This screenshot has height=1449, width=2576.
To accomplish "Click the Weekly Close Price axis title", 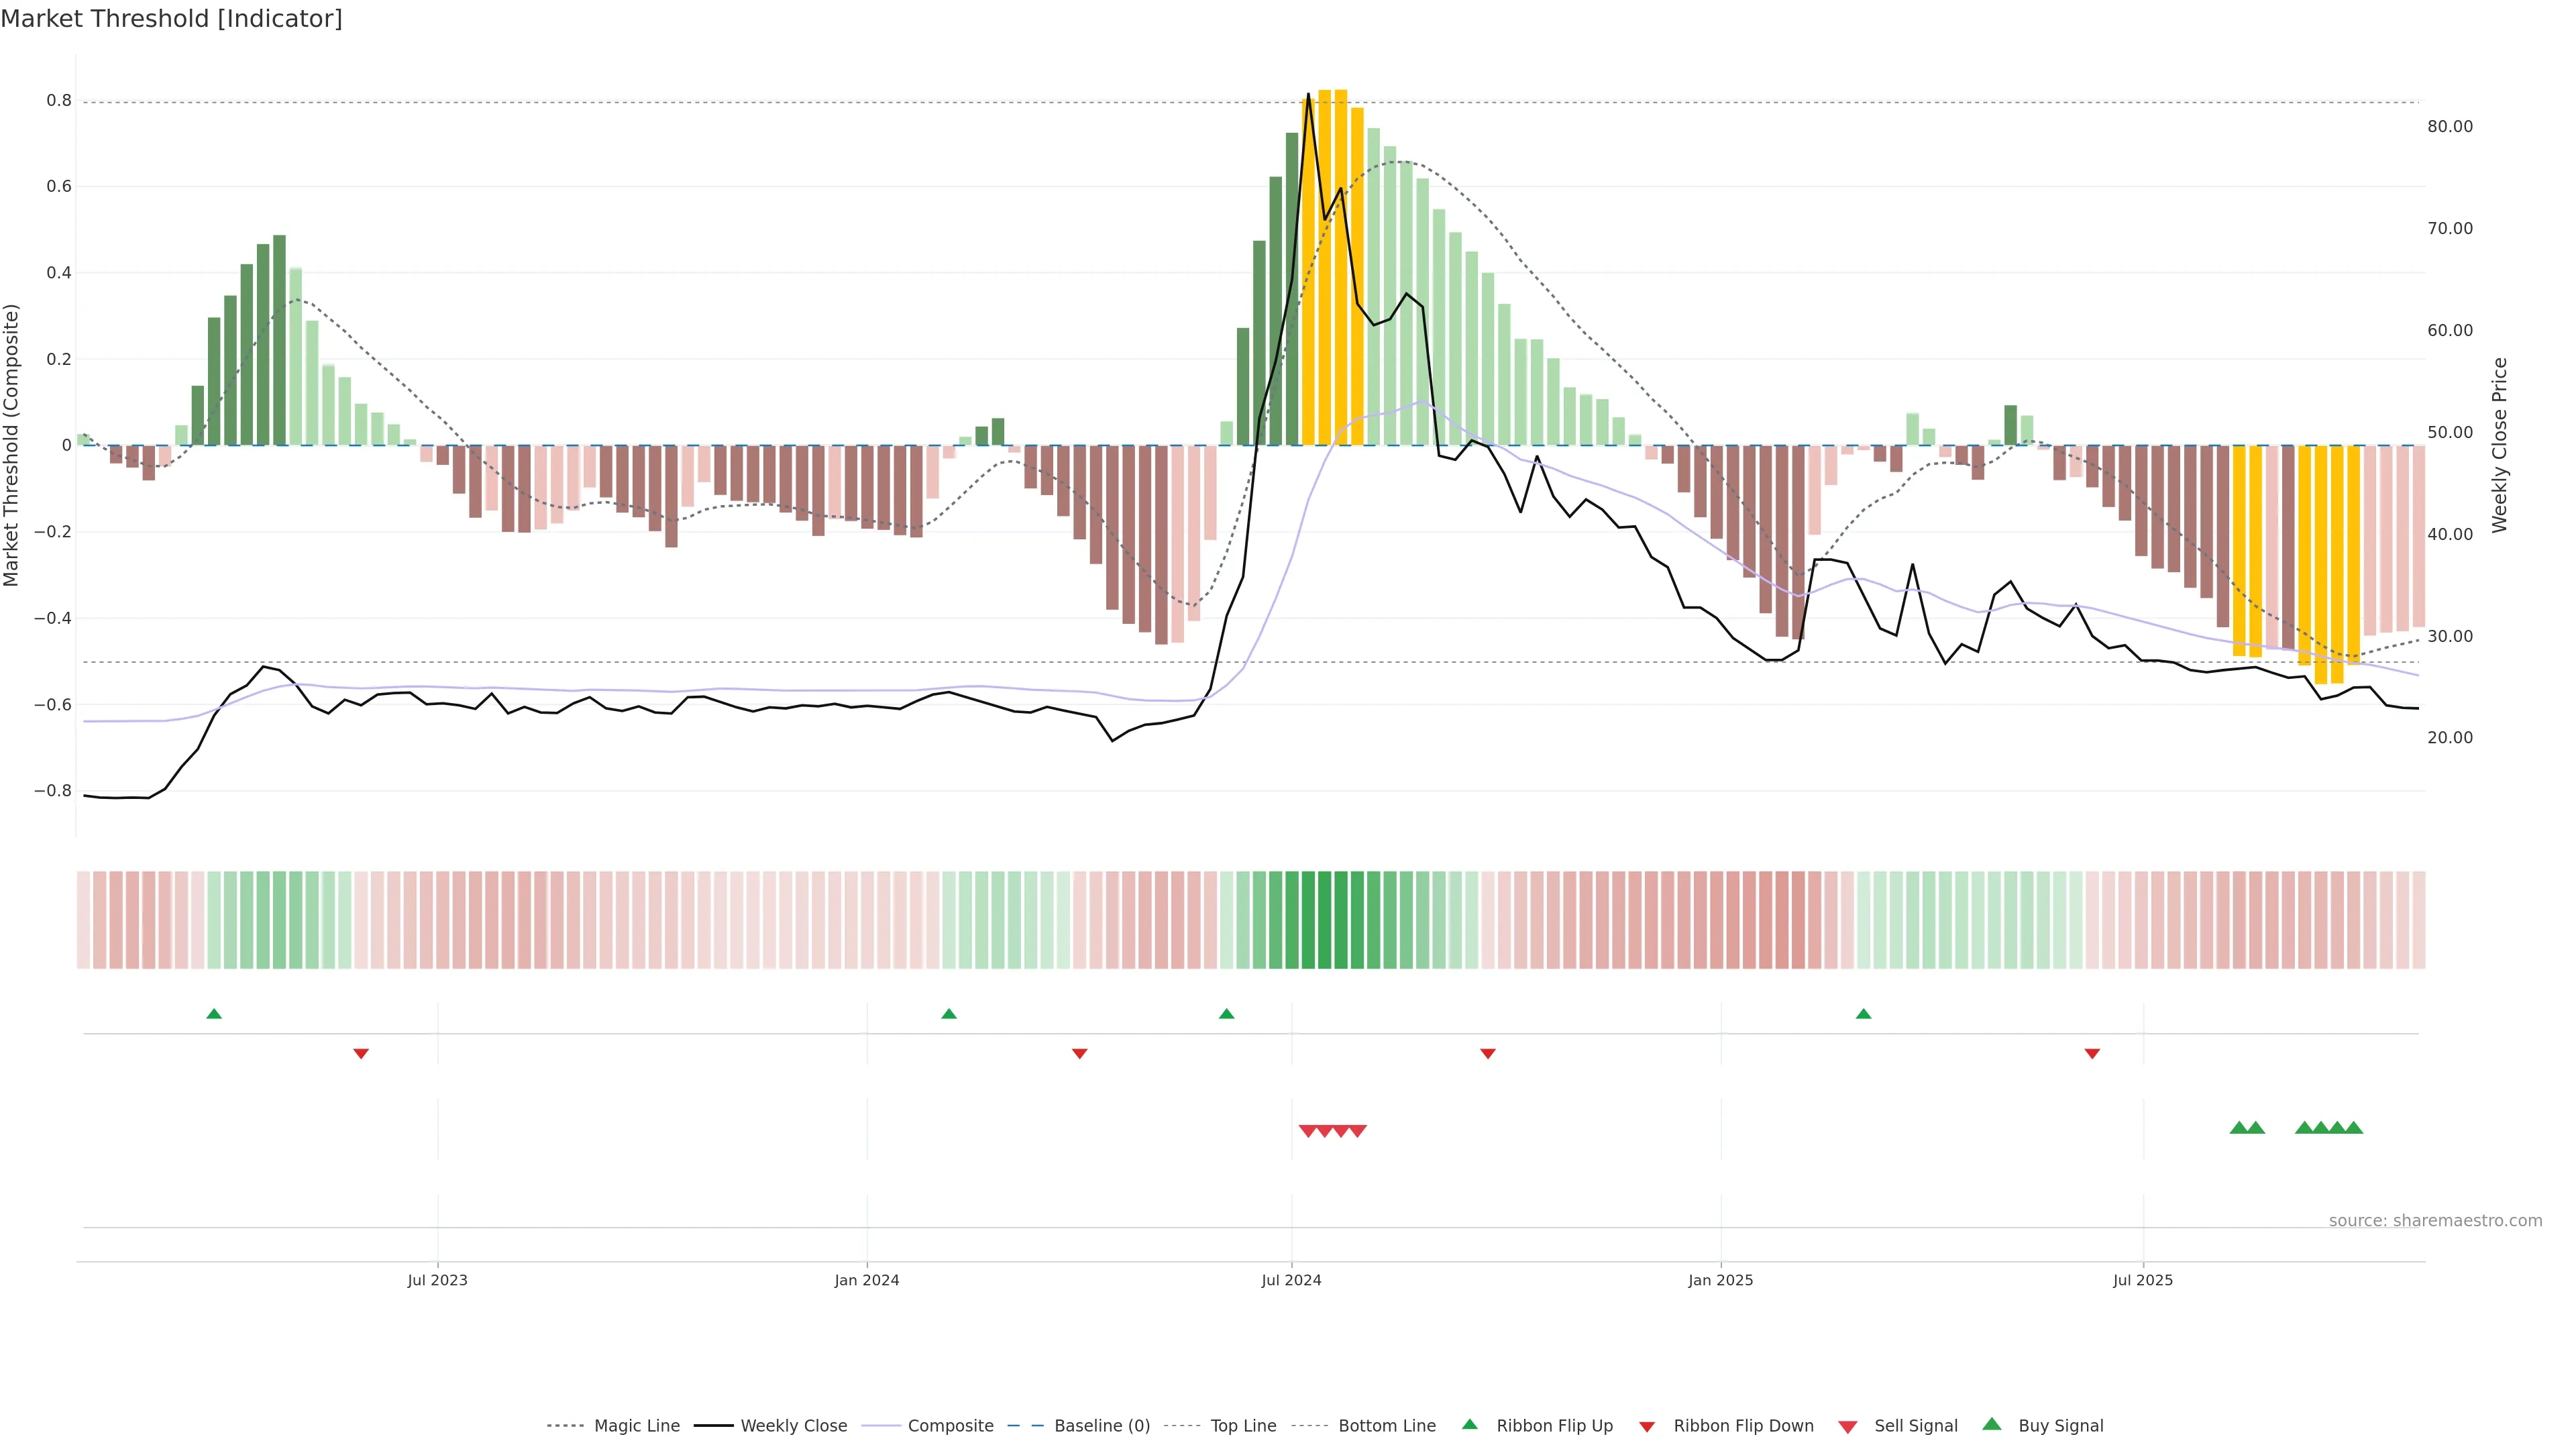I will (x=2500, y=445).
